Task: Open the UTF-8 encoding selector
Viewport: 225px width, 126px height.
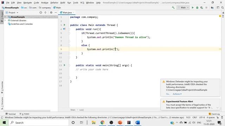Action: [202, 118]
